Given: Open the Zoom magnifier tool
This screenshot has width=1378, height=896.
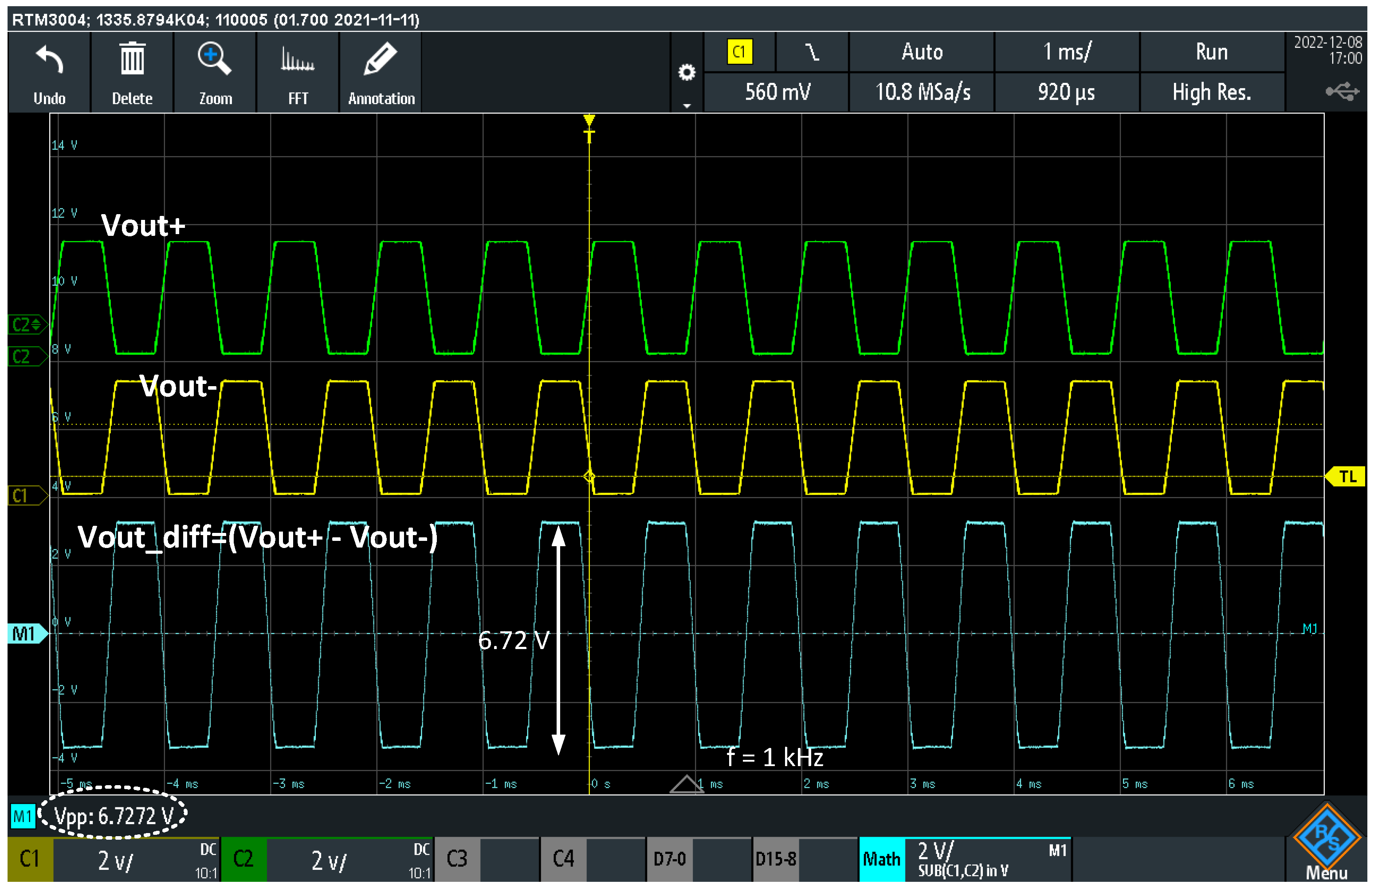Looking at the screenshot, I should coord(215,59).
